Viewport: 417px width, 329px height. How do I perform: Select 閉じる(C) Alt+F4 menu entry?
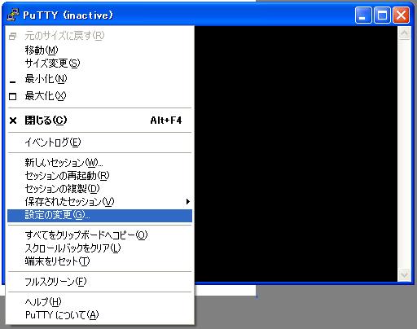(x=99, y=121)
